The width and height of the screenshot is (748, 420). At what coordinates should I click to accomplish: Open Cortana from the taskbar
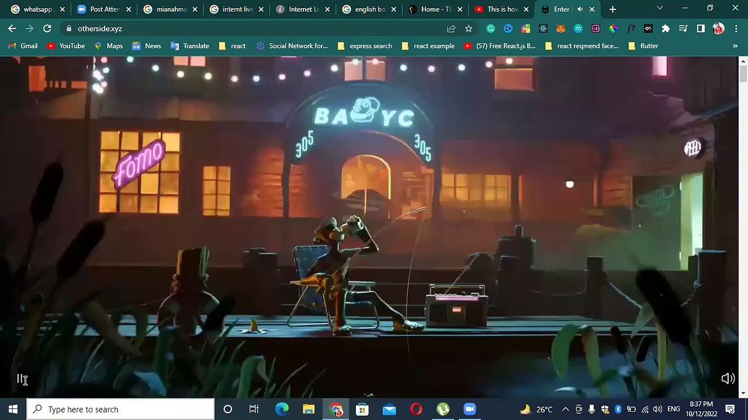click(228, 409)
